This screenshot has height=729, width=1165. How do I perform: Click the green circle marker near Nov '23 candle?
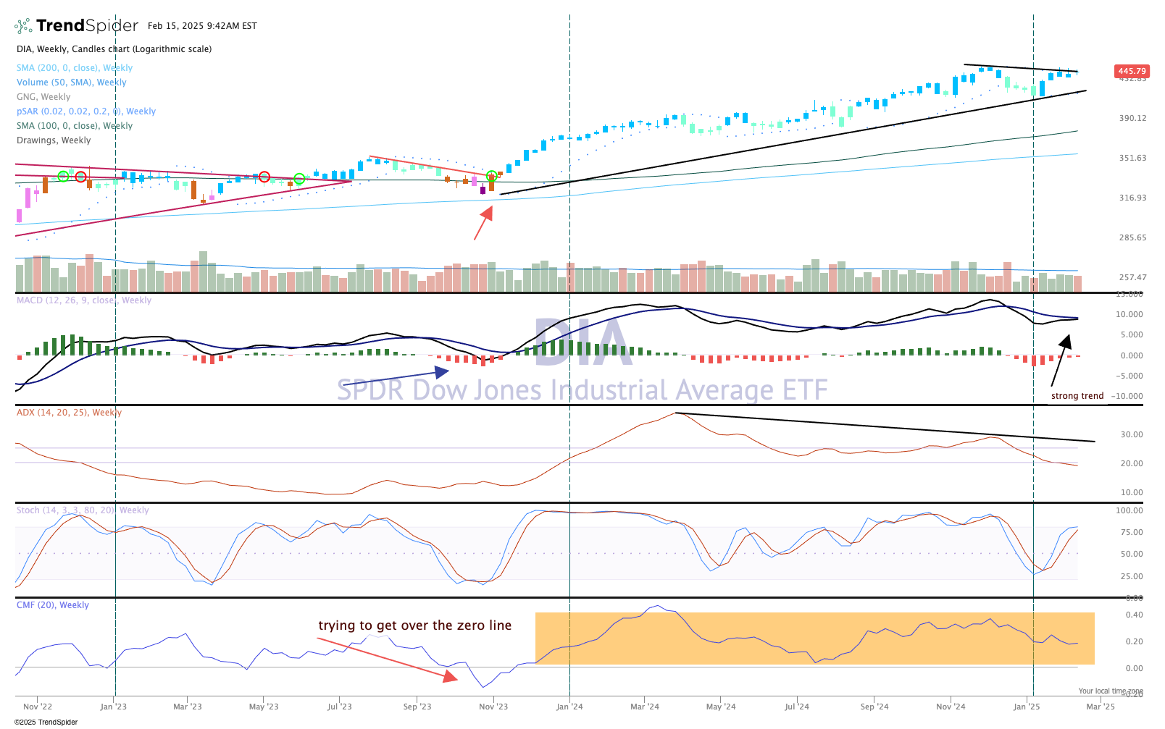click(x=492, y=176)
